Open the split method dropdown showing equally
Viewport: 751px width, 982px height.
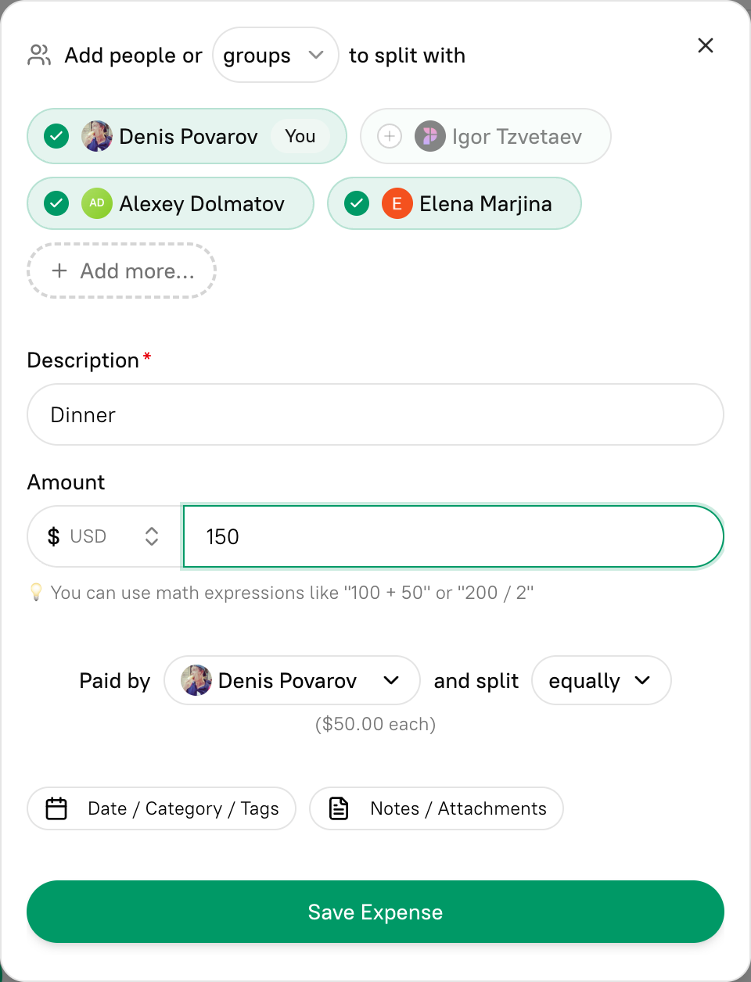[x=601, y=680]
